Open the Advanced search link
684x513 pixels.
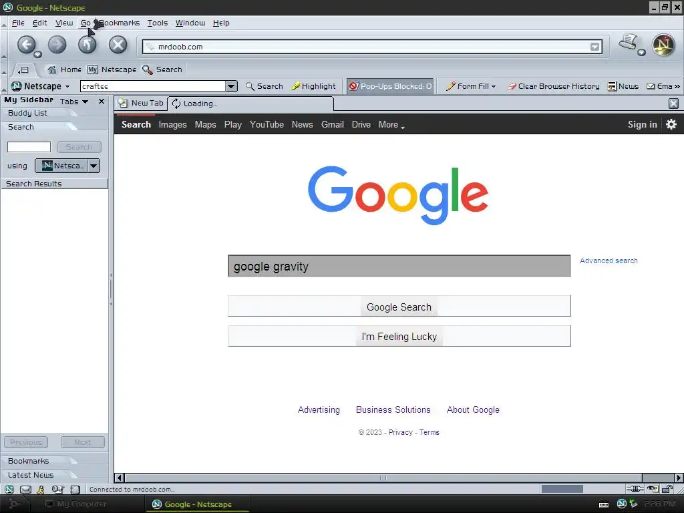click(609, 261)
